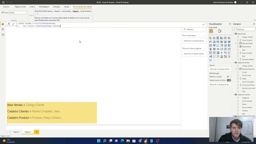Insert a clustered column chart visual
The width and height of the screenshot is (256, 144).
pyautogui.click(x=222, y=38)
